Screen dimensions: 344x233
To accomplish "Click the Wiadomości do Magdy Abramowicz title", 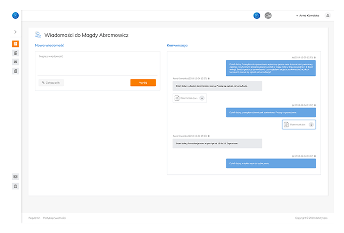I will tap(87, 35).
